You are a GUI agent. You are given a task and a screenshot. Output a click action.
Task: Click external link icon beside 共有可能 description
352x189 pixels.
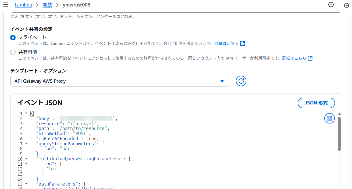(310, 58)
